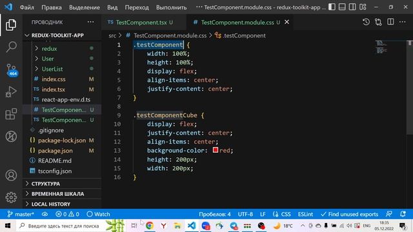Switch to the TestComponent.tsx tab
Image resolution: width=413 pixels, height=232 pixels.
click(141, 23)
